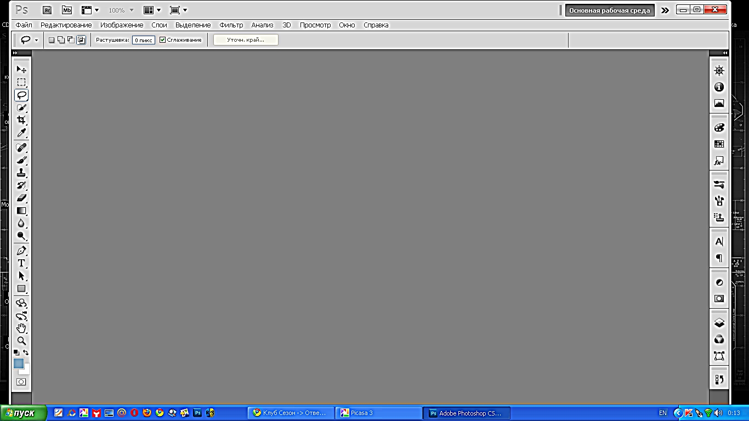Open the Navigator panel from the dock

tap(719, 70)
